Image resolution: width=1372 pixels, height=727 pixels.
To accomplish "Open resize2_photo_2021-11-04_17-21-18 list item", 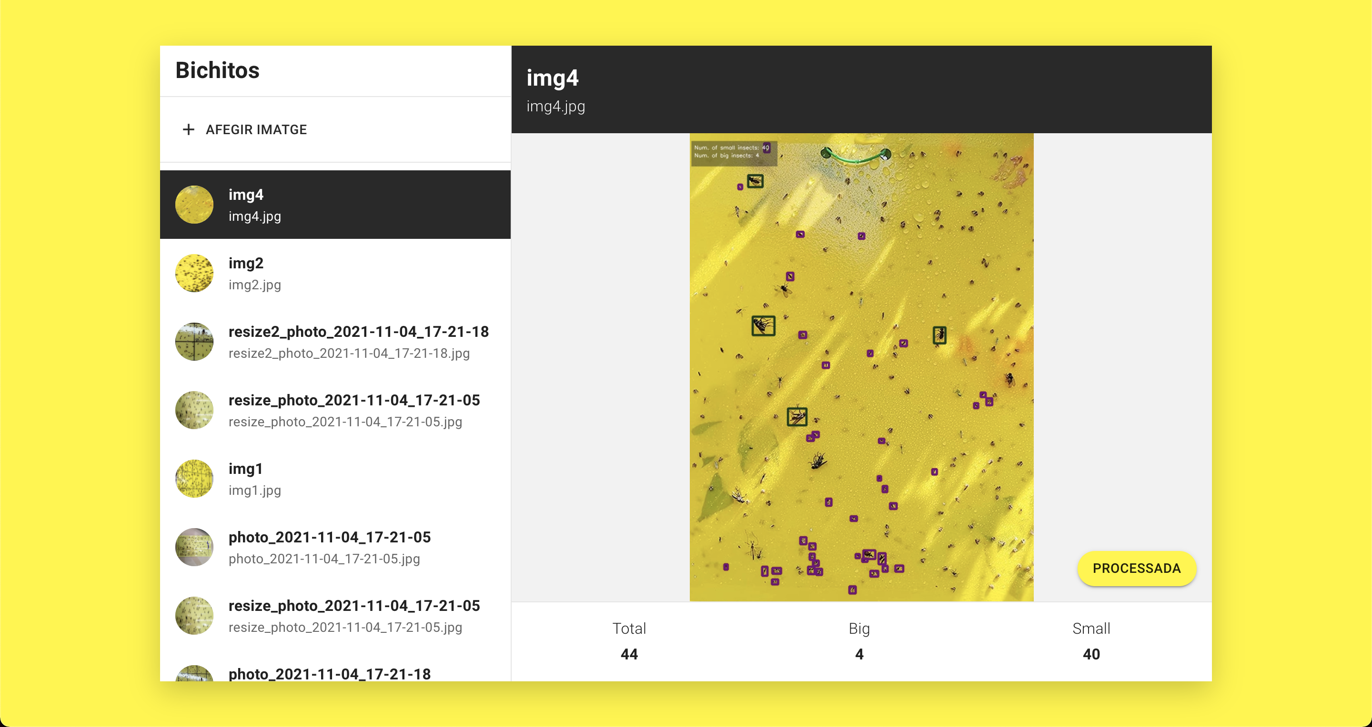I will coord(358,332).
